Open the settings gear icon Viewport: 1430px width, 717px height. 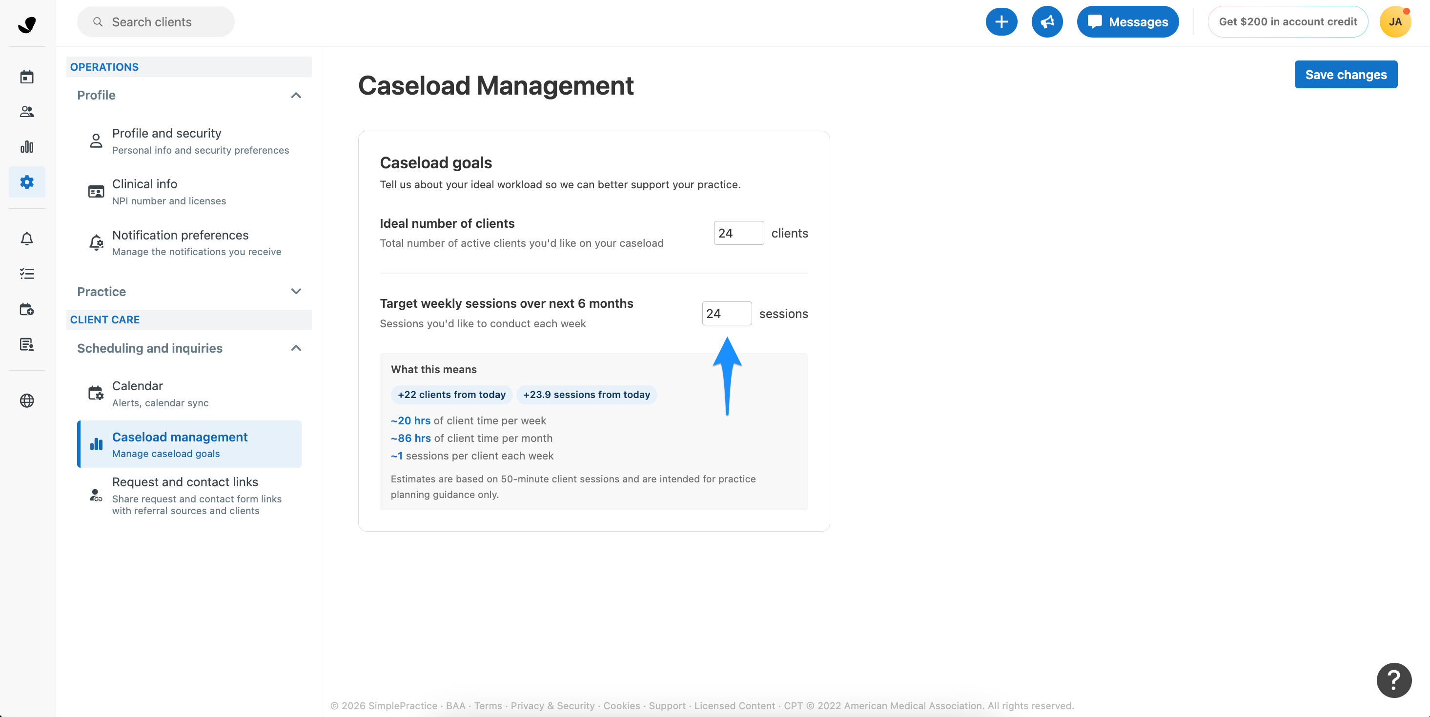(x=27, y=181)
